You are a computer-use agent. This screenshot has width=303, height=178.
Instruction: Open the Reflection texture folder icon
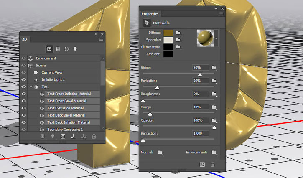click(x=214, y=81)
